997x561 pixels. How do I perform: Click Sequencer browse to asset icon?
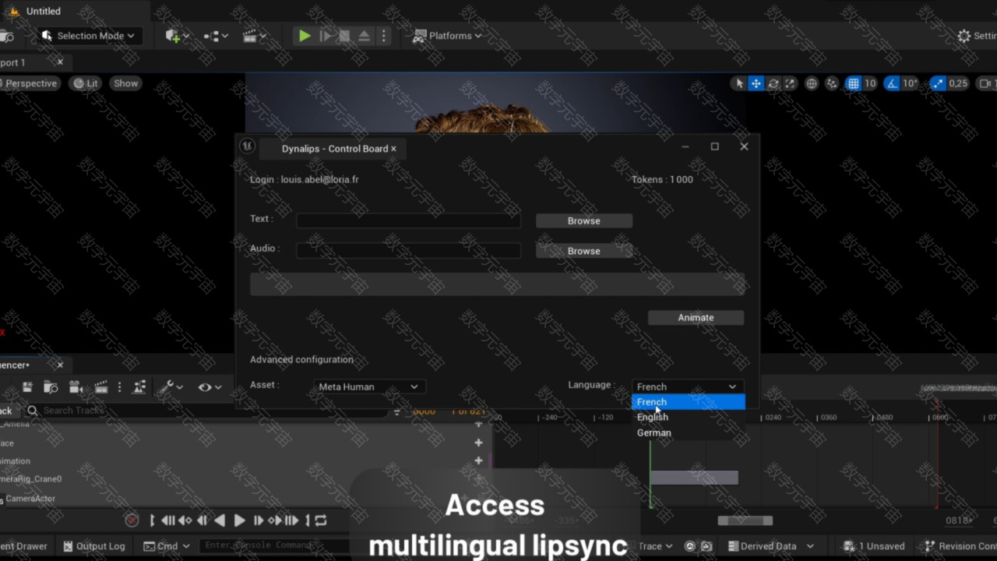click(x=51, y=387)
